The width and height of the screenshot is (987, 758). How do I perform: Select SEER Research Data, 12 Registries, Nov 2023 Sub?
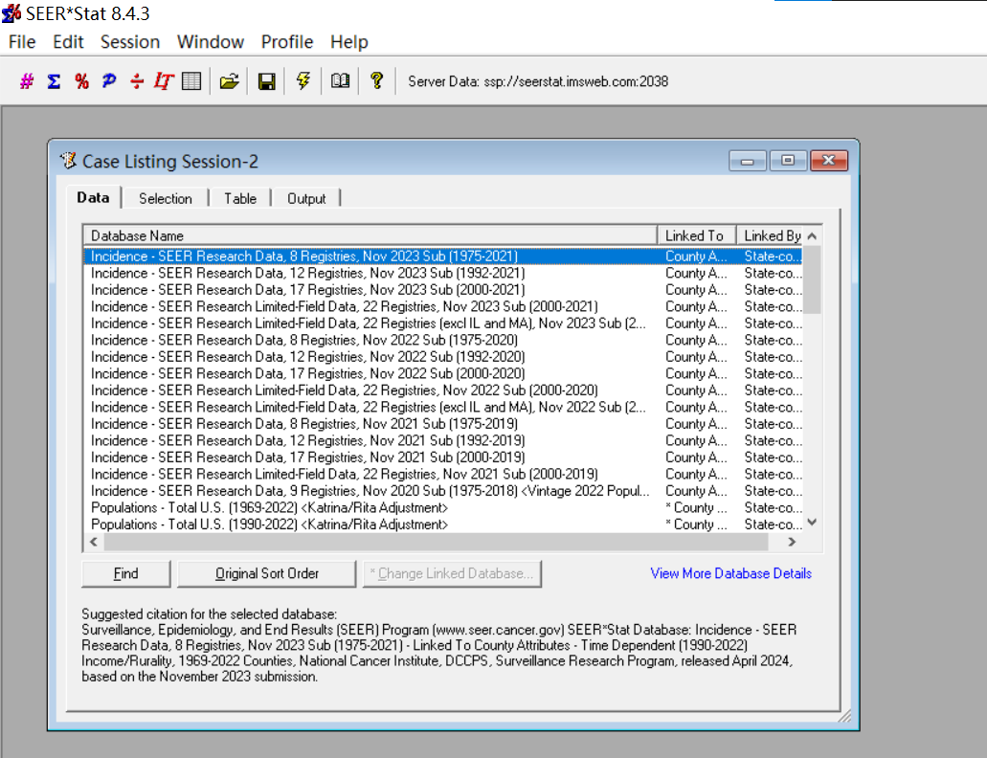click(443, 273)
